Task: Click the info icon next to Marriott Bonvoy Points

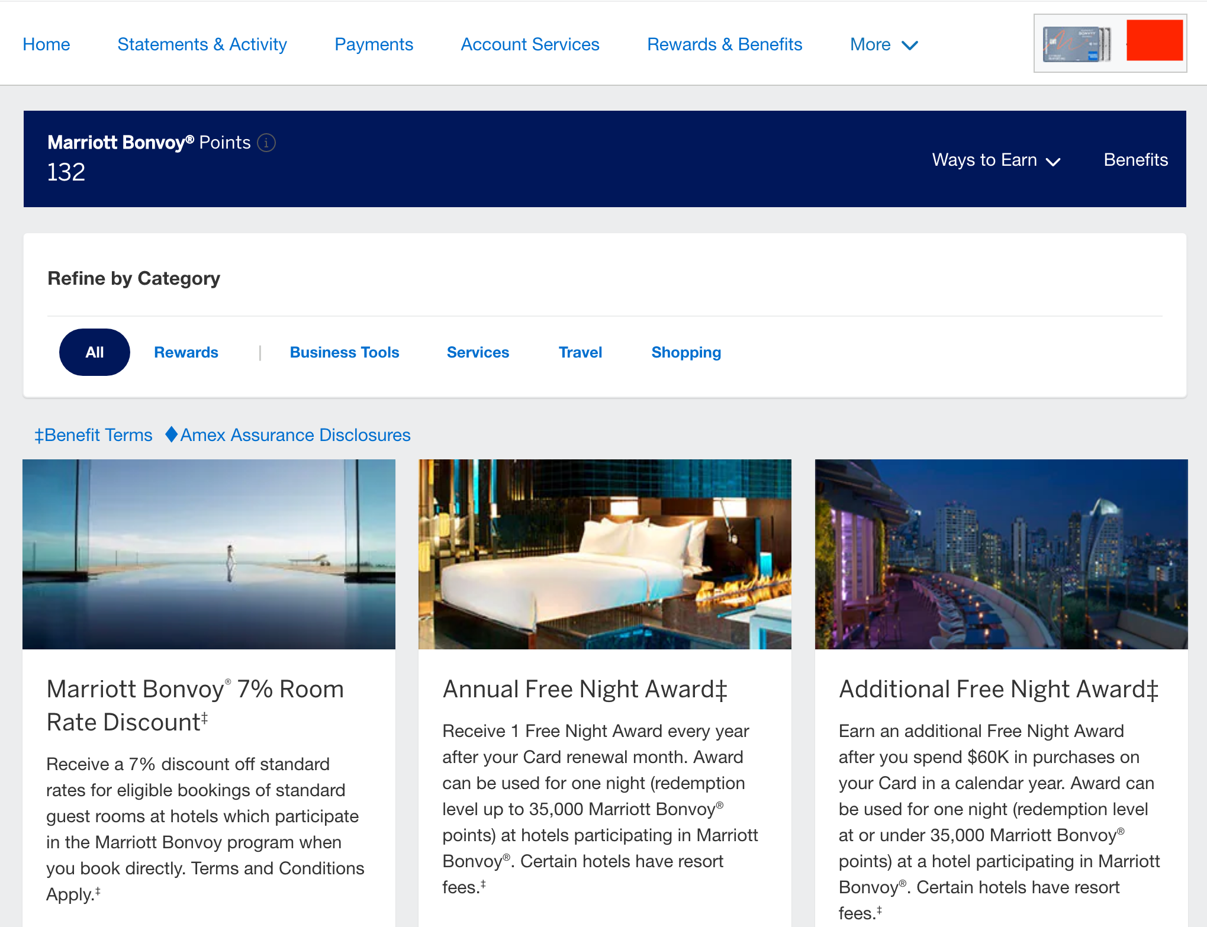Action: [266, 142]
